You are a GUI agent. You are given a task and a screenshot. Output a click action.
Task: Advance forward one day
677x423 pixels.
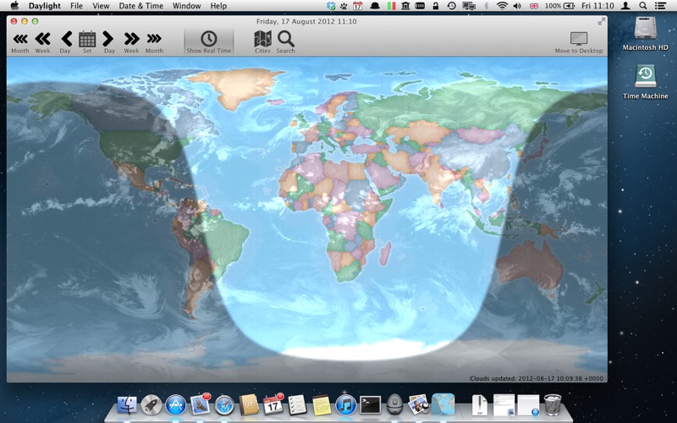pyautogui.click(x=108, y=39)
